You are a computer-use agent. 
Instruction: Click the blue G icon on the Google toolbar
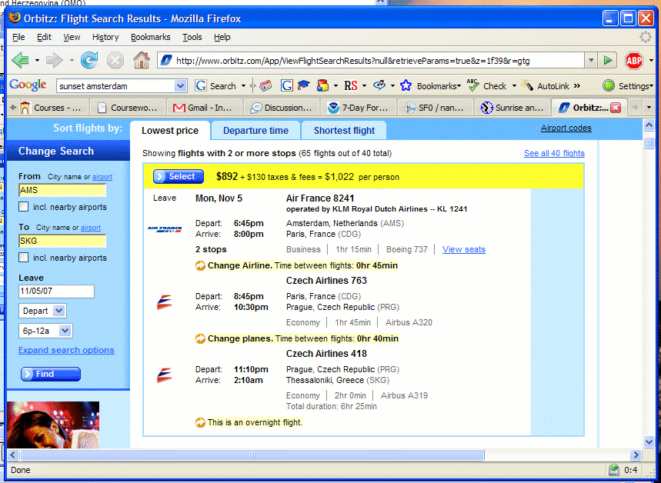[287, 86]
